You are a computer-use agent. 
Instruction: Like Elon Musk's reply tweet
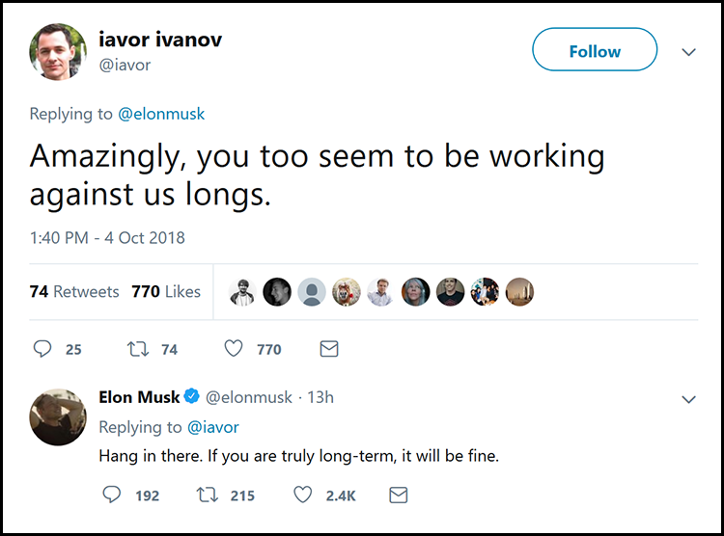coord(303,495)
